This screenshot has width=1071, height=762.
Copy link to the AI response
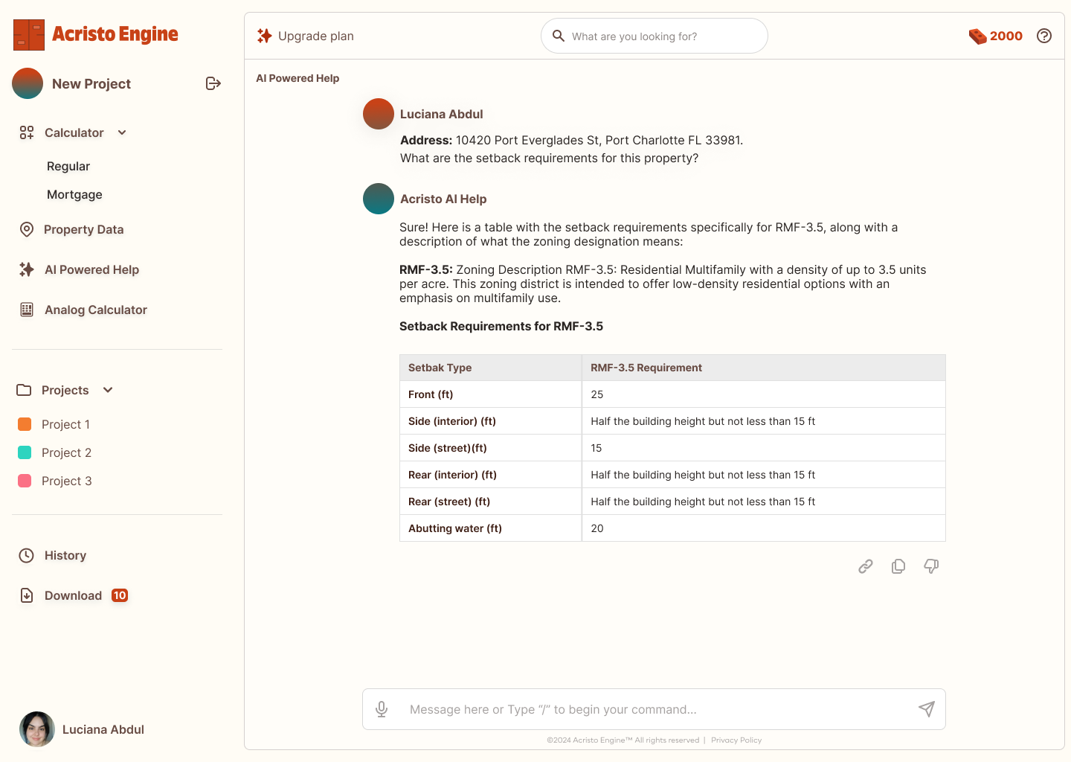click(x=866, y=566)
